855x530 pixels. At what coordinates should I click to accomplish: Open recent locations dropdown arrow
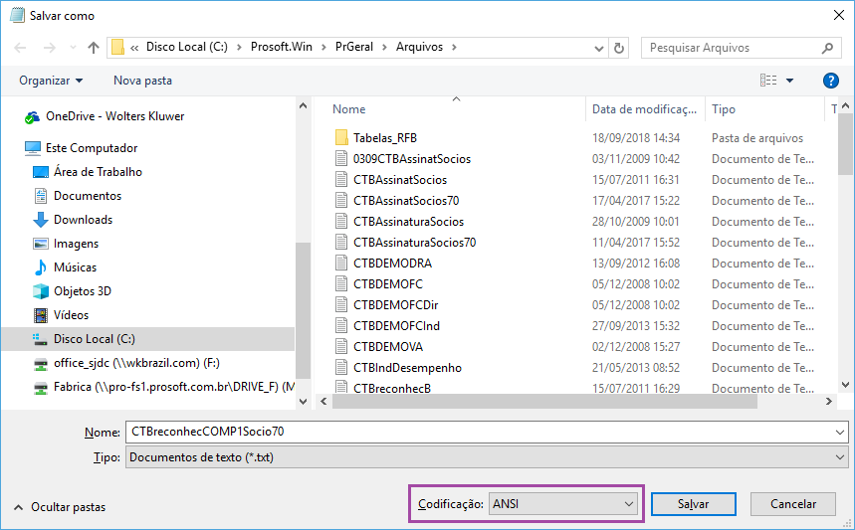tap(73, 48)
